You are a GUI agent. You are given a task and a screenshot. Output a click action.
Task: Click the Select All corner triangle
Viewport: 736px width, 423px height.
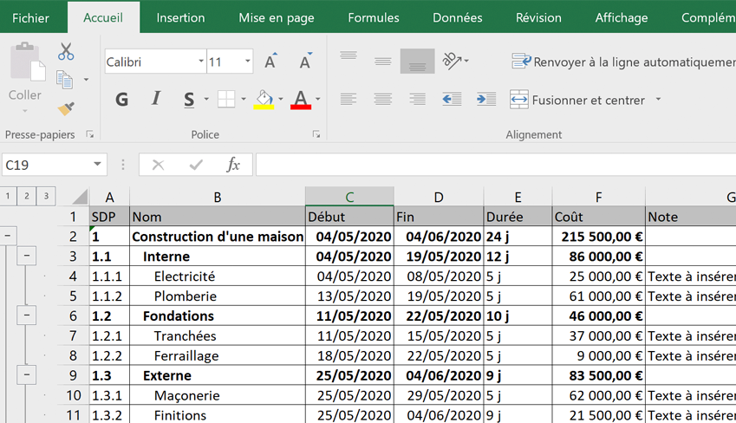[x=79, y=197]
